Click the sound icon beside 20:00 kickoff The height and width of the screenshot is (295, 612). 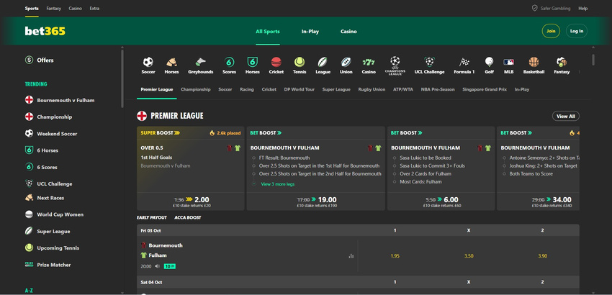[x=157, y=266]
